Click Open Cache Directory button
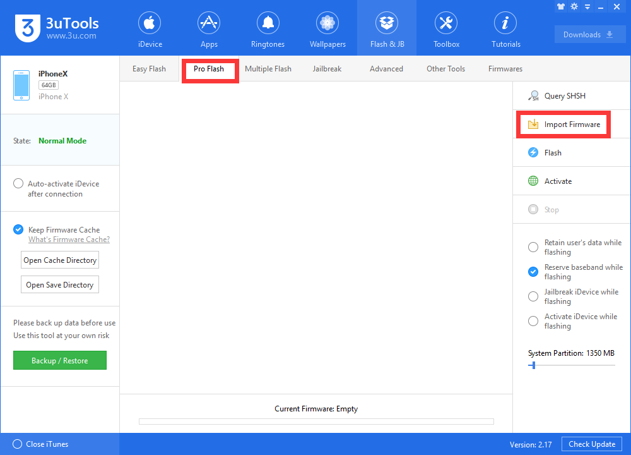 [60, 260]
